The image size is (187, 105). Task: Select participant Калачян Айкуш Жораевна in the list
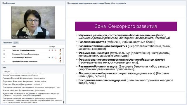pyautogui.click(x=22, y=58)
